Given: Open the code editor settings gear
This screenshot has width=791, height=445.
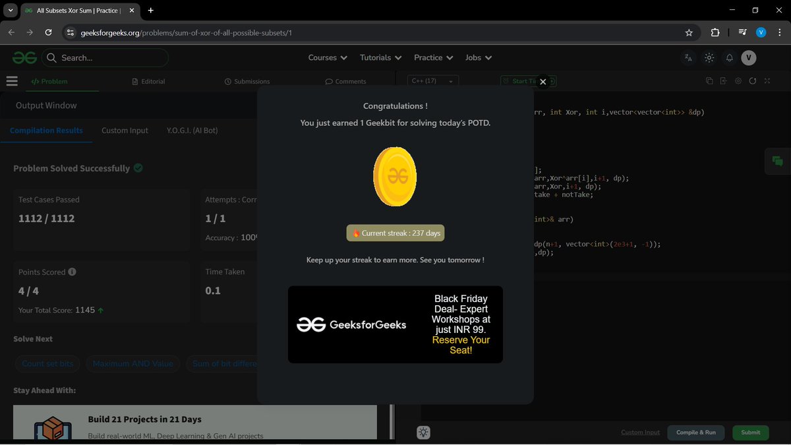Looking at the screenshot, I should (738, 80).
